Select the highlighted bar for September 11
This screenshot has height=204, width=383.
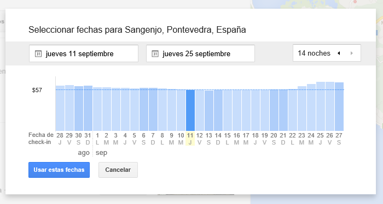click(x=190, y=110)
